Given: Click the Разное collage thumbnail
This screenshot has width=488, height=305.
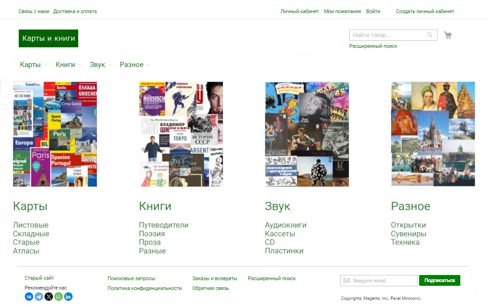Looking at the screenshot, I should [x=433, y=134].
